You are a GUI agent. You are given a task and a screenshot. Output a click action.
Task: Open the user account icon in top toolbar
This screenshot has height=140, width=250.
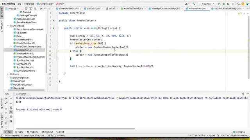click(187, 4)
